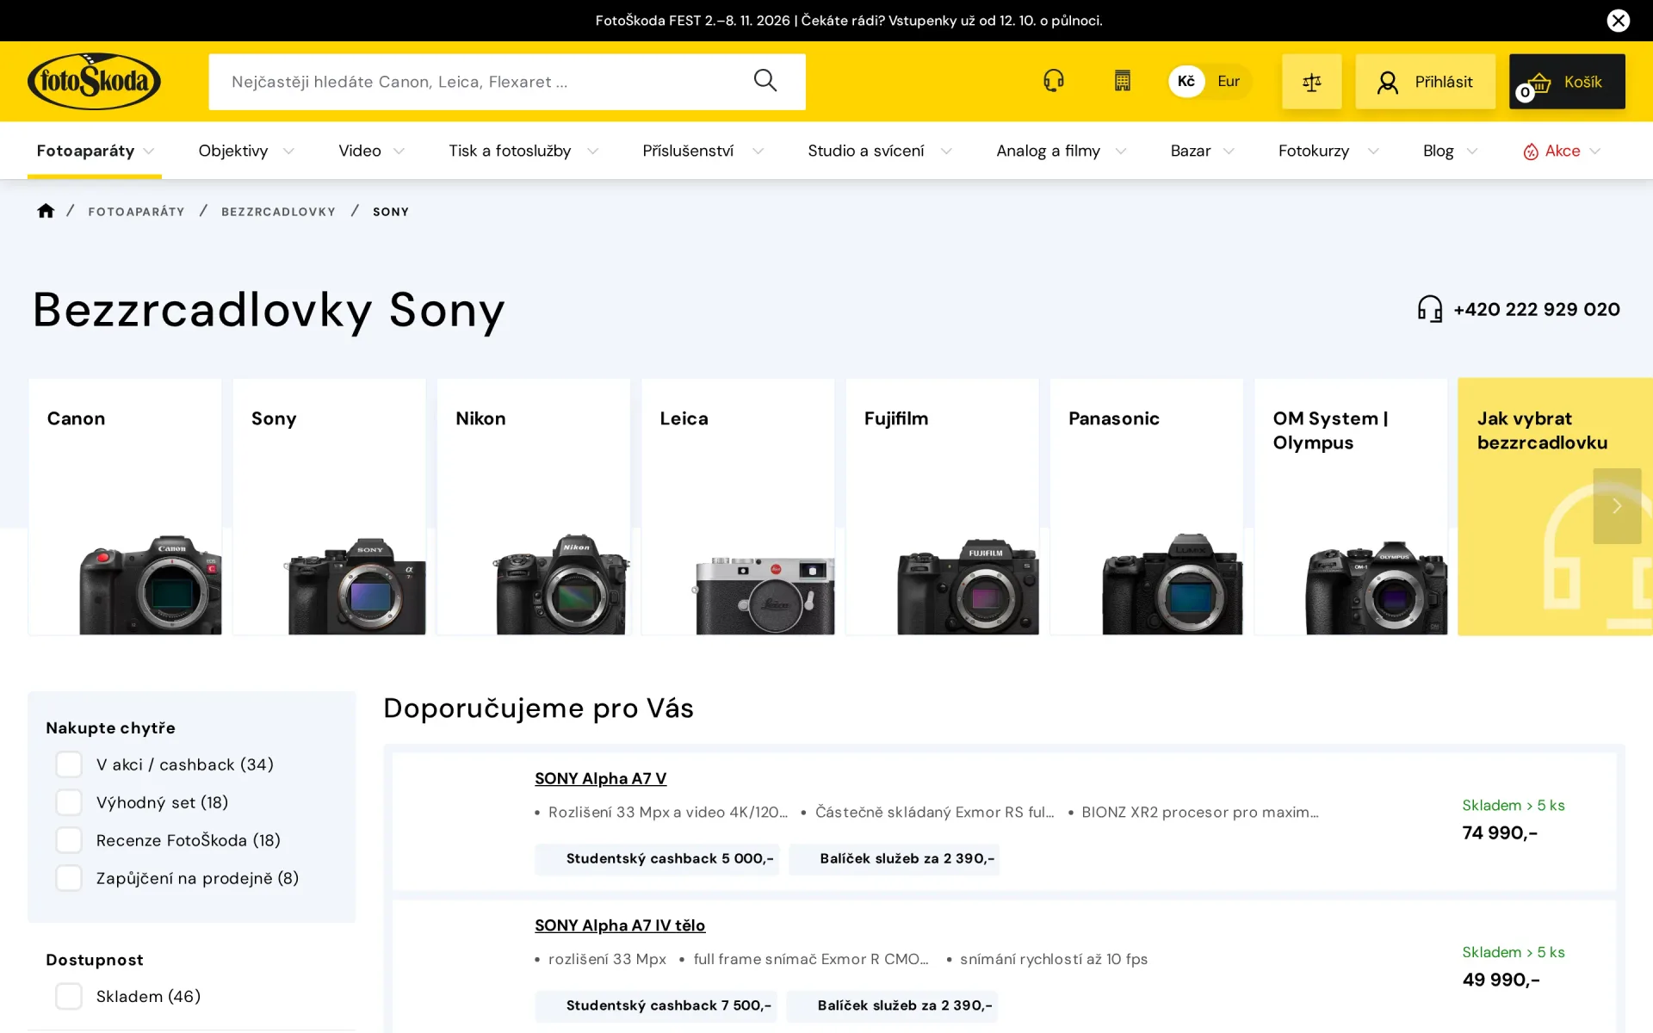Advance the brand carousel with the right arrow
Image resolution: width=1653 pixels, height=1033 pixels.
pos(1616,506)
